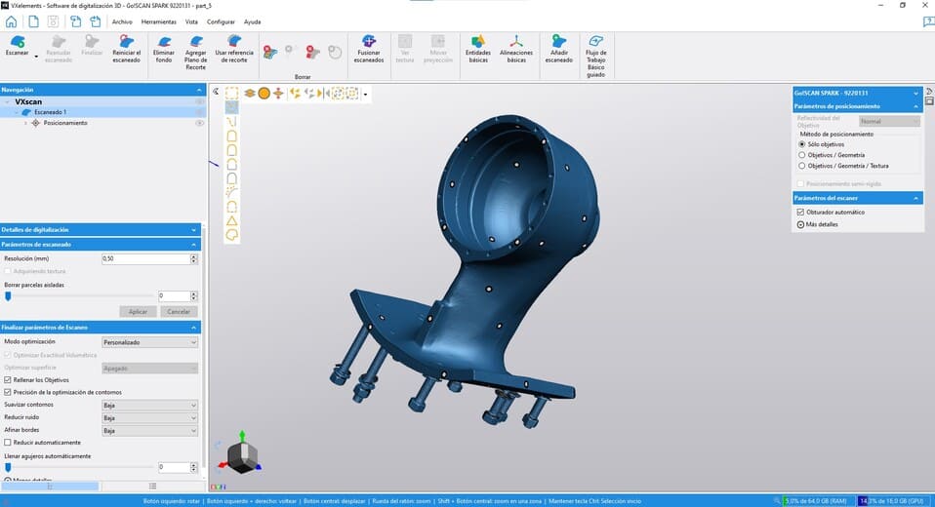Click Añadir escaneado icon
Viewport: 935px width, 507px height.
tap(558, 42)
